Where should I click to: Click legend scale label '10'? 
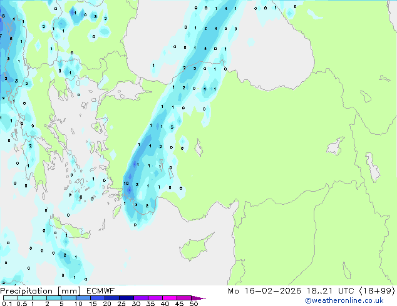pyautogui.click(x=78, y=304)
